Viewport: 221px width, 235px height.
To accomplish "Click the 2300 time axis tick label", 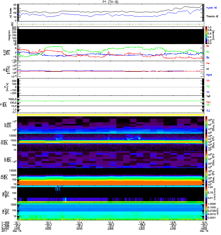I will click(111, 229).
